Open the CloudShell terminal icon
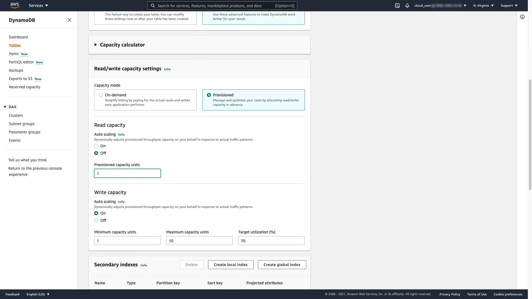The width and height of the screenshot is (532, 299). (x=397, y=6)
